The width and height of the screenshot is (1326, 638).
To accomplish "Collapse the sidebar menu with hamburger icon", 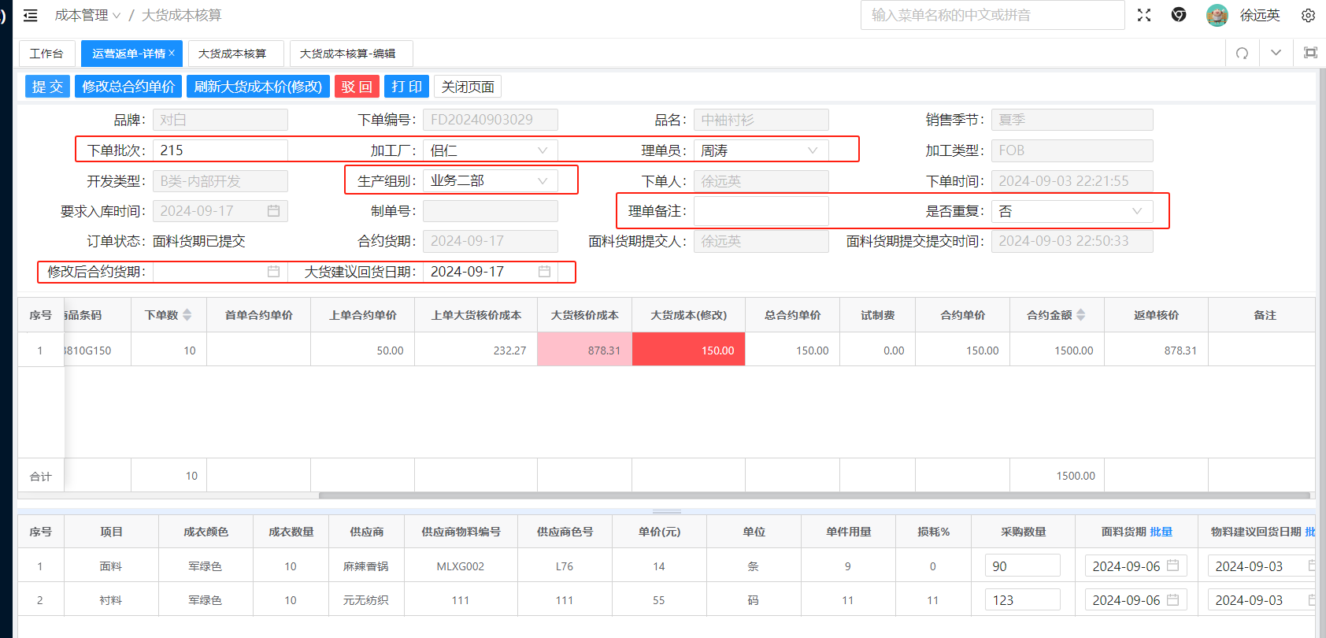I will coord(31,15).
